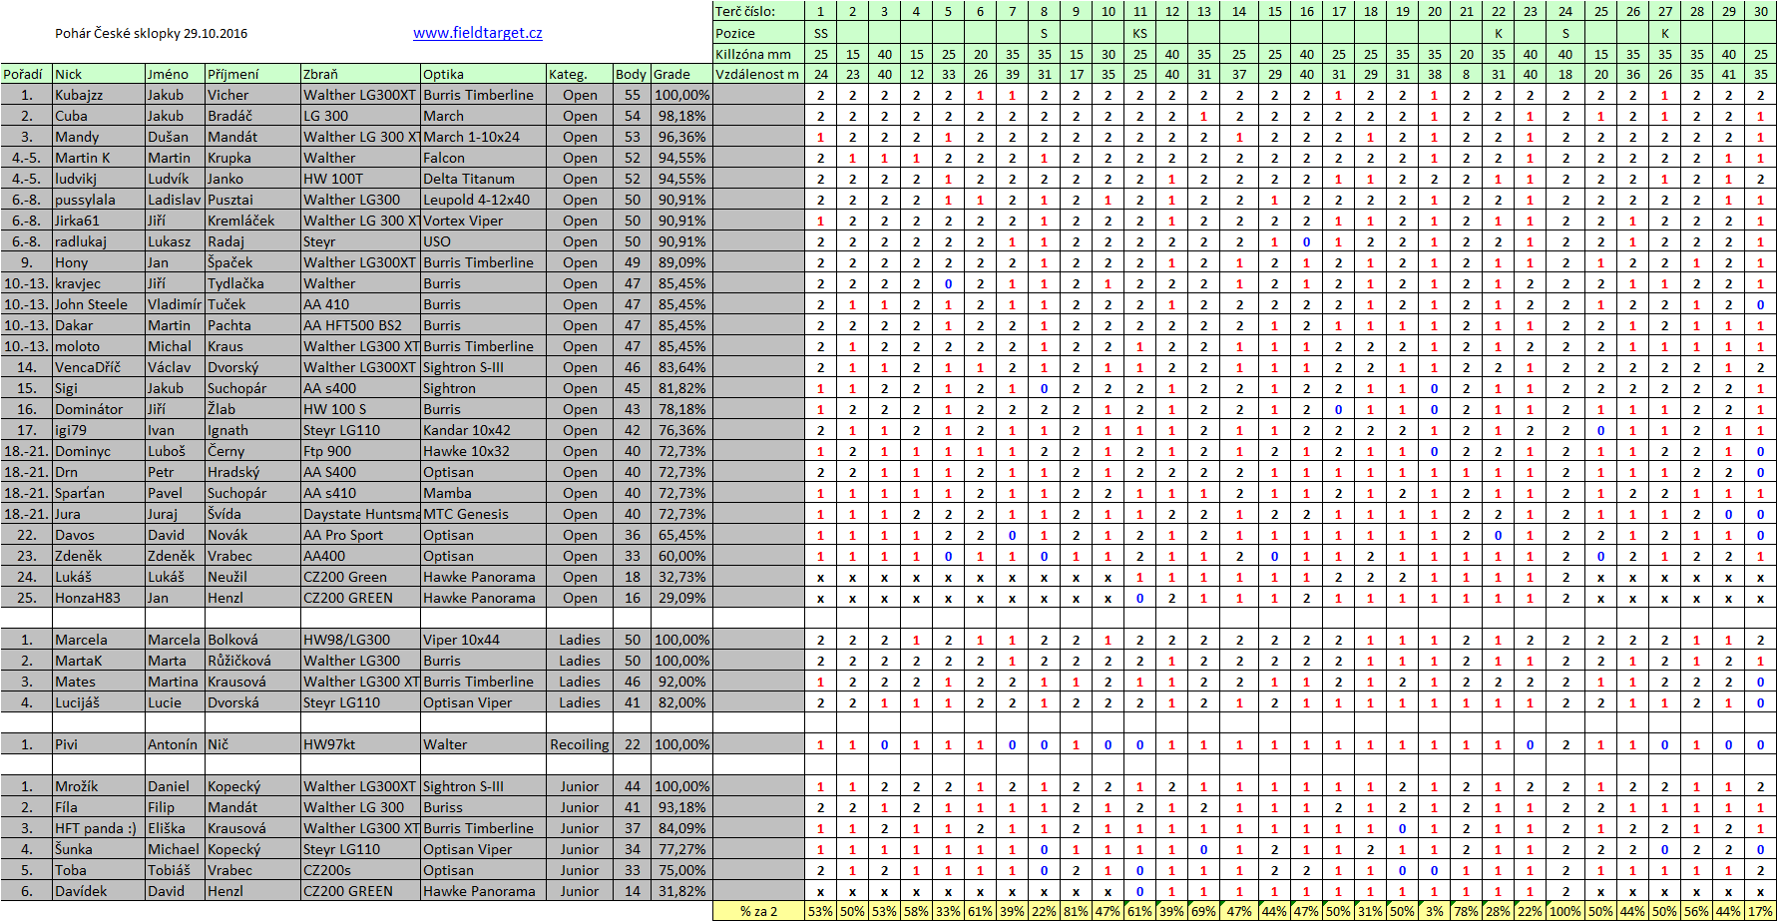Click the Zbraň column header
Image resolution: width=1777 pixels, height=921 pixels.
click(359, 74)
